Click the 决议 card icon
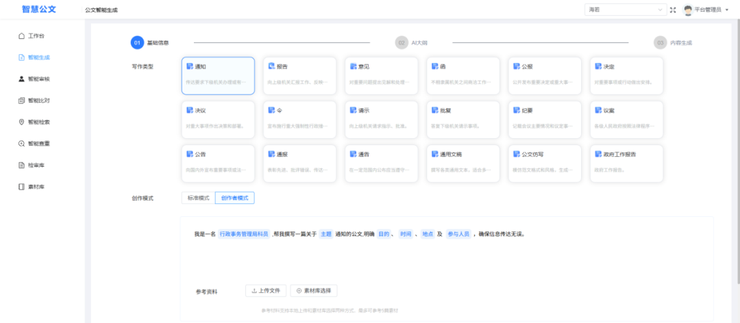The height and width of the screenshot is (323, 740). point(190,110)
